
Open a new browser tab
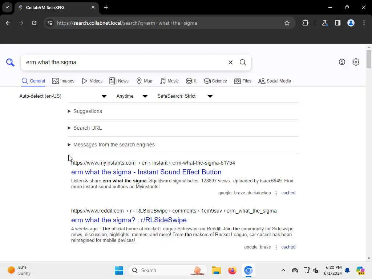106,7
